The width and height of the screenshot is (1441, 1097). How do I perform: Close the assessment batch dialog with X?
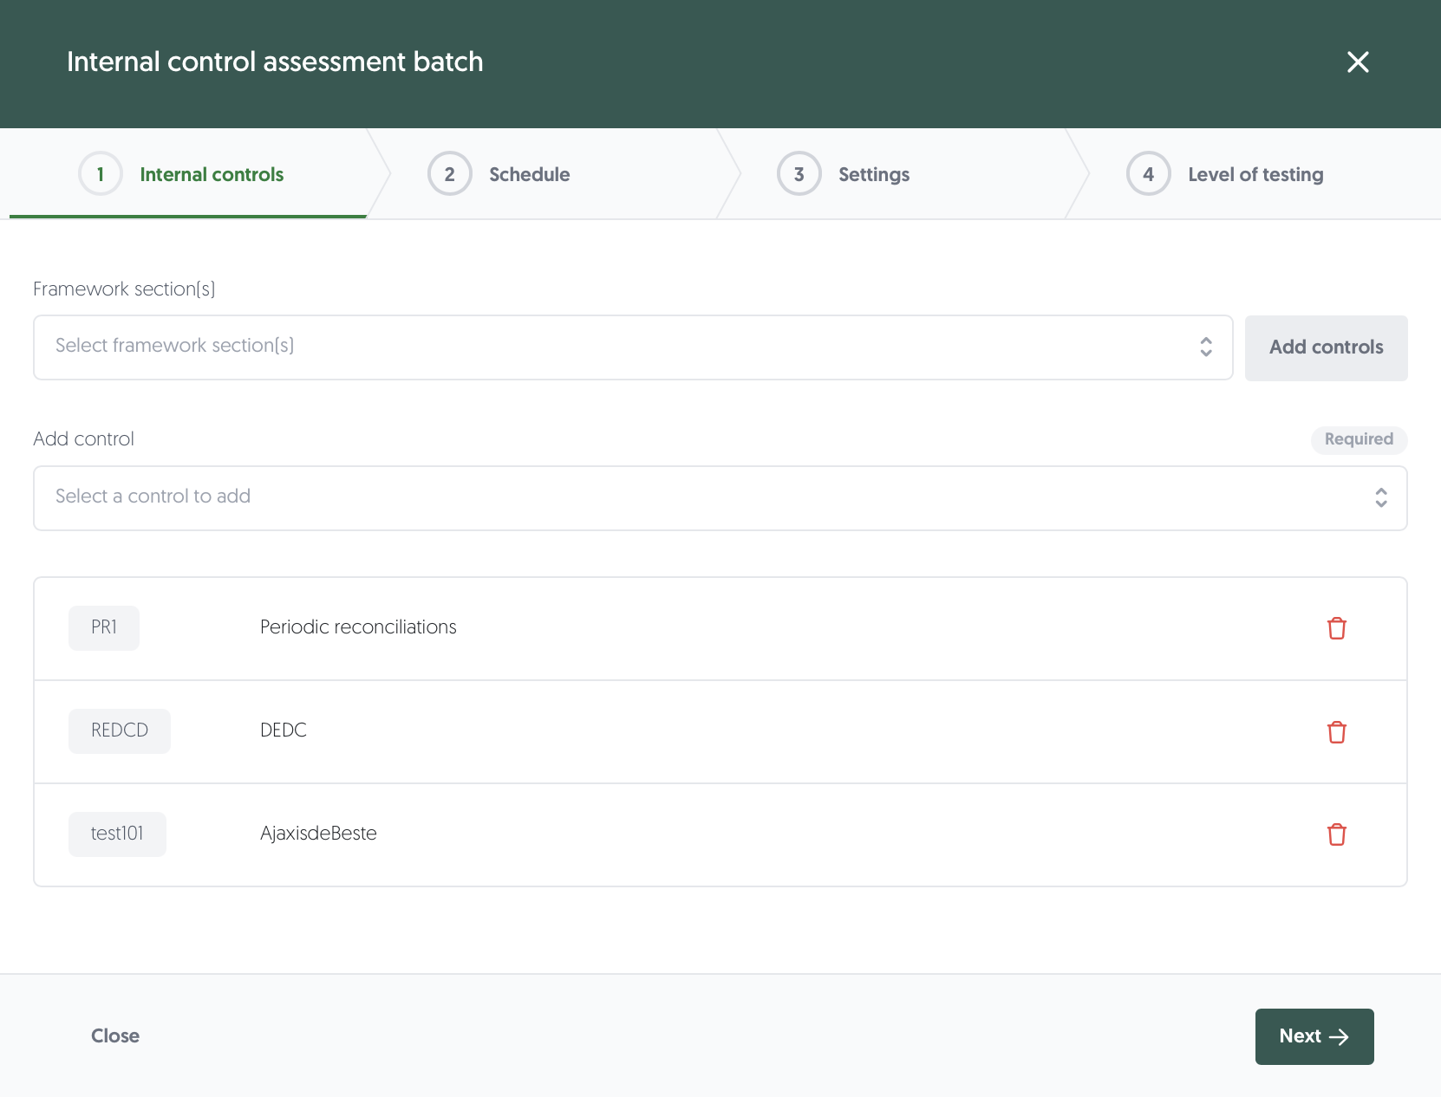tap(1358, 62)
